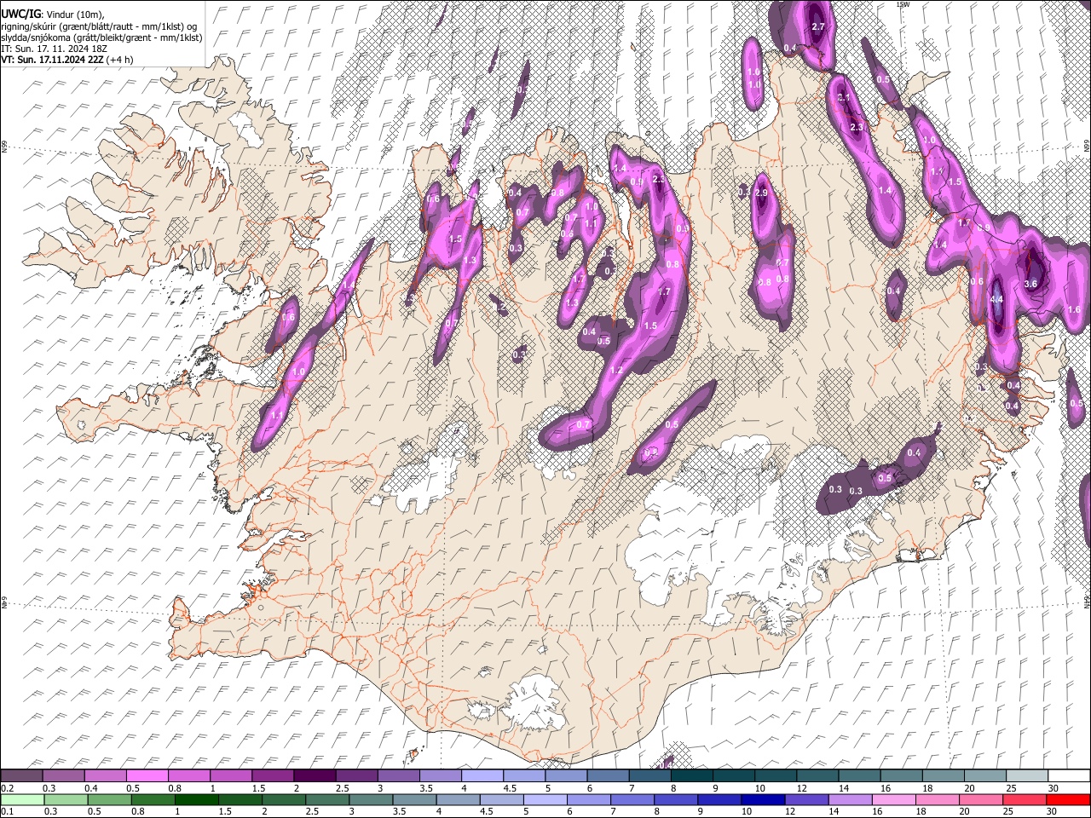Click the 4.4 snowfall value in the east

[x=996, y=300]
